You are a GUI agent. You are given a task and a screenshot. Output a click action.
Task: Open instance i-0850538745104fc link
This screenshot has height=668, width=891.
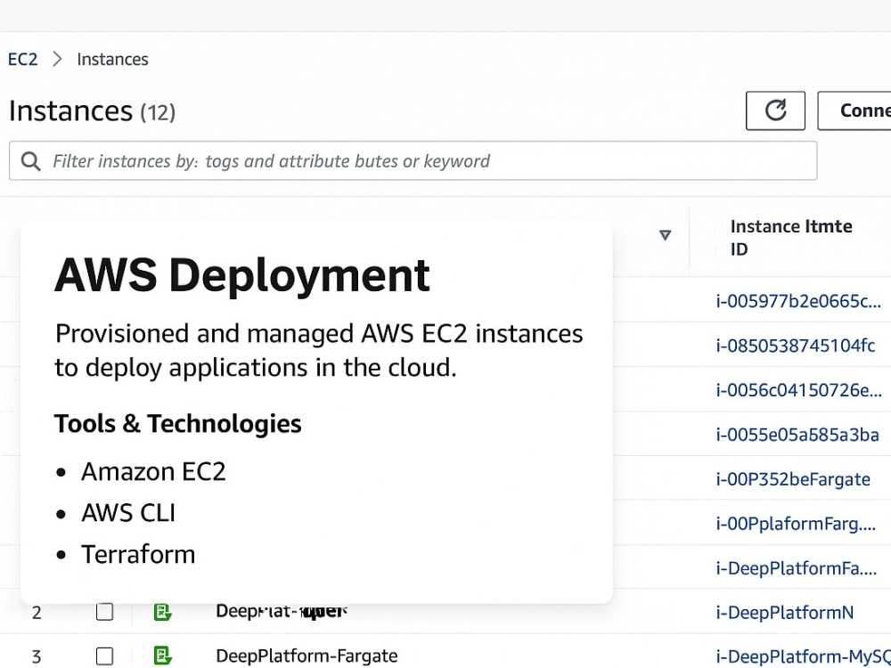pyautogui.click(x=796, y=345)
